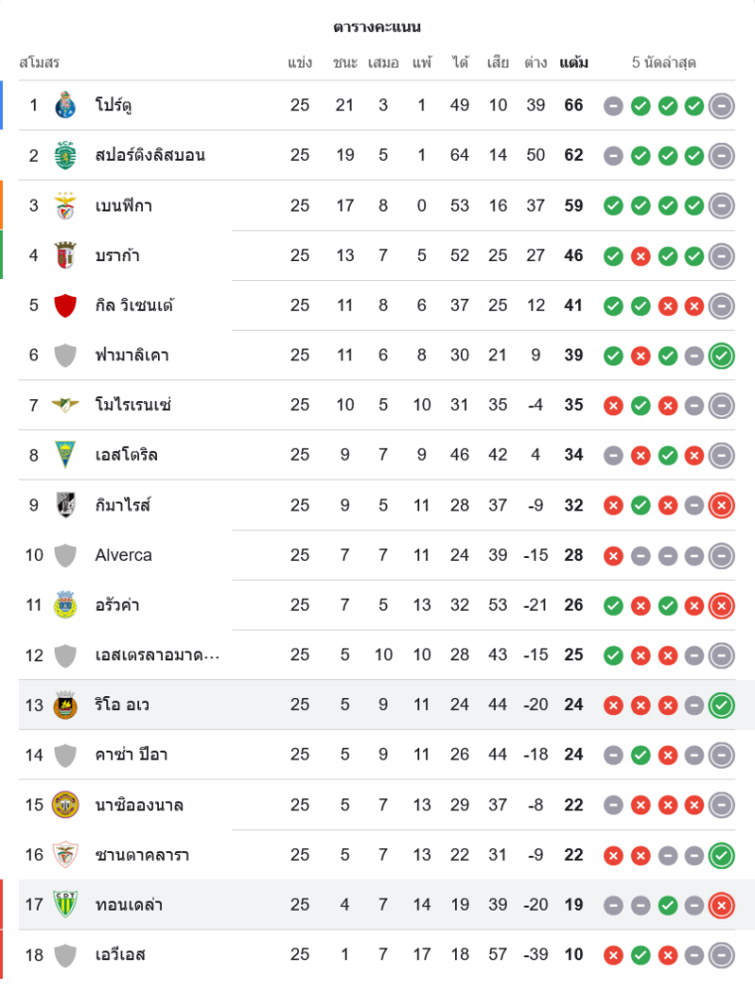The height and width of the screenshot is (993, 755).
Task: Click Famalicão's latest win result circle
Action: [x=722, y=355]
